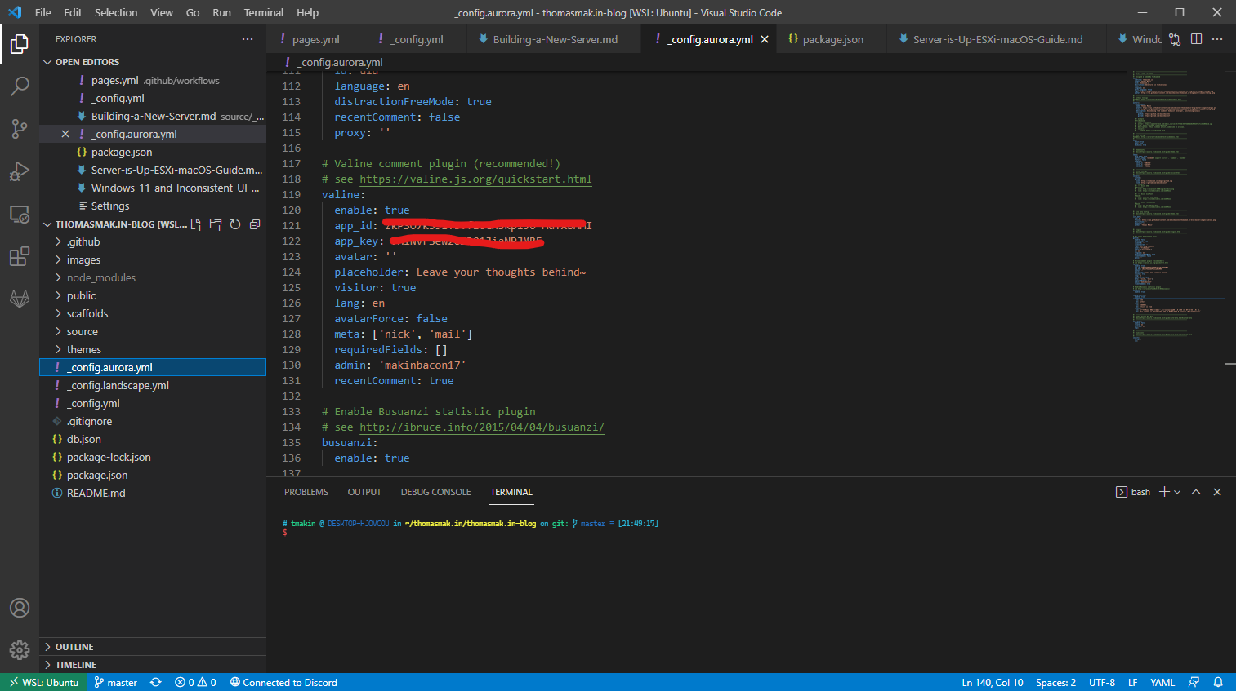Create a new terminal with plus icon
This screenshot has height=691, width=1236.
coord(1165,492)
